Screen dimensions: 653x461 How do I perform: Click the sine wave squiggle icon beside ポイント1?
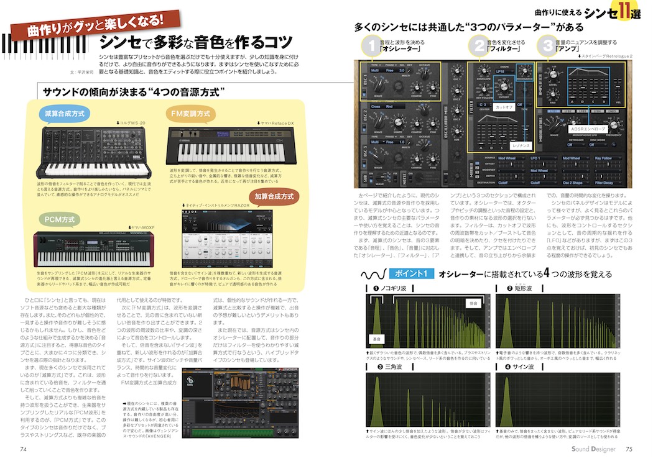point(373,274)
